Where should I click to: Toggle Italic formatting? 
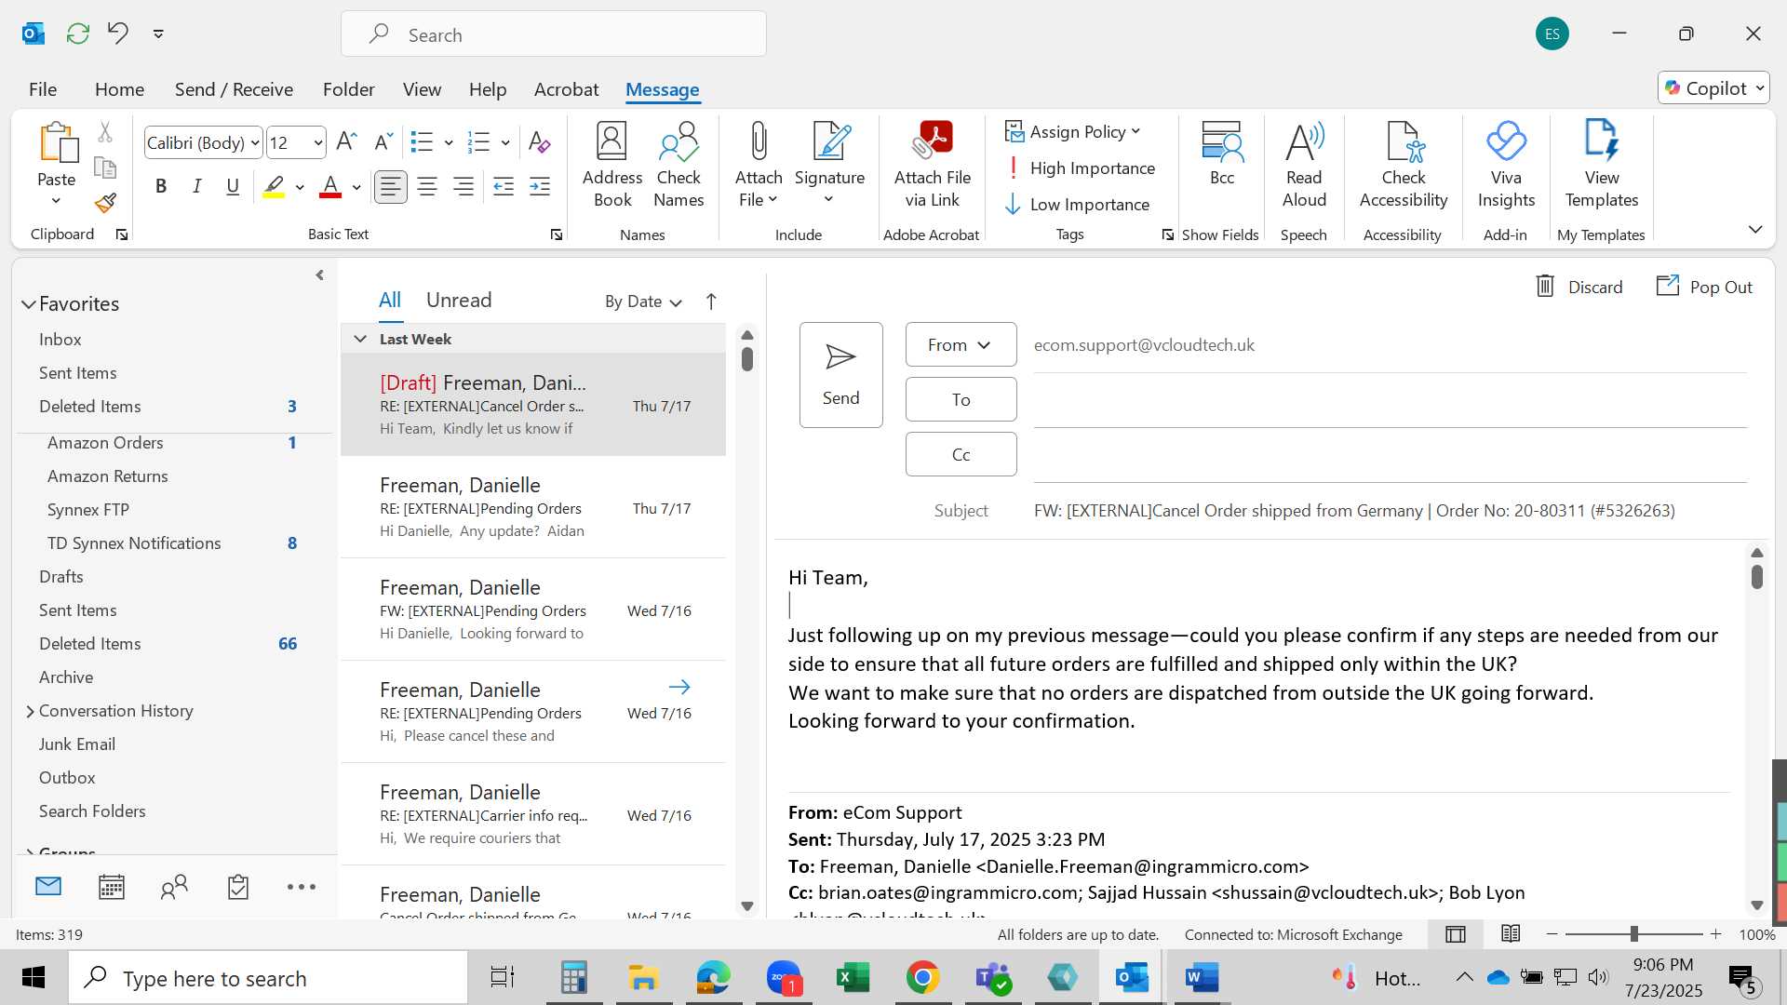(196, 187)
